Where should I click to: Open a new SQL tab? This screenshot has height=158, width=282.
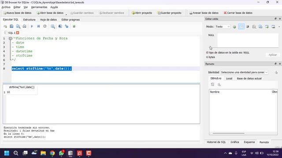[5, 26]
